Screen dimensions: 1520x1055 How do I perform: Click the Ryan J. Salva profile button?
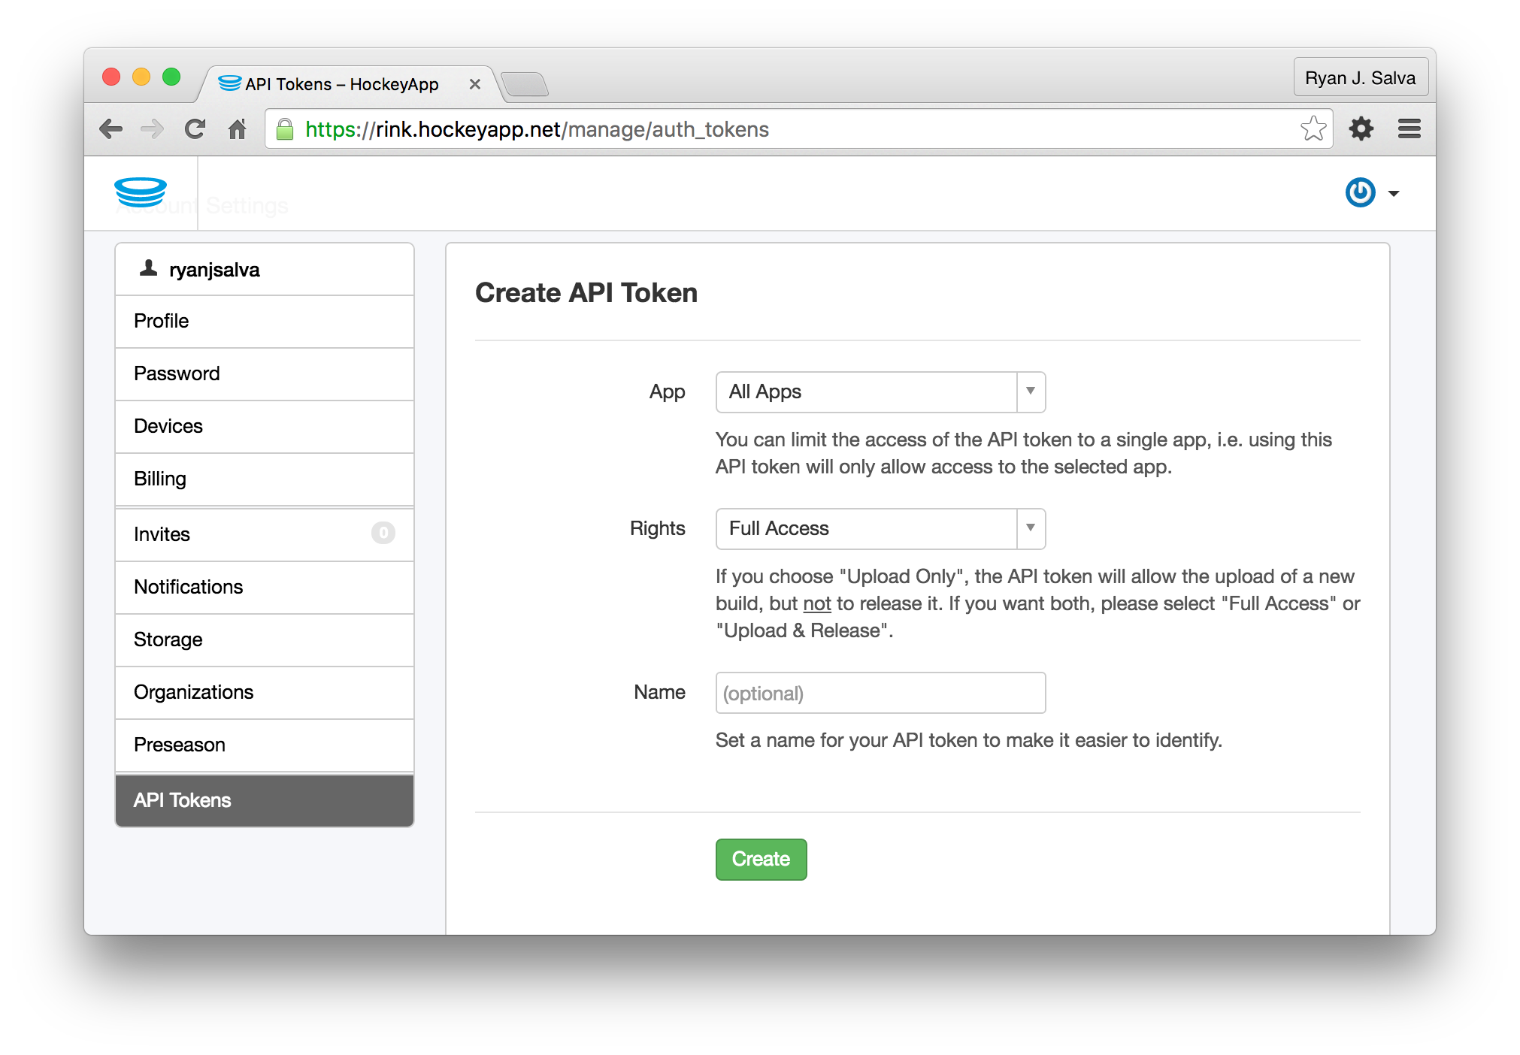pos(1359,78)
